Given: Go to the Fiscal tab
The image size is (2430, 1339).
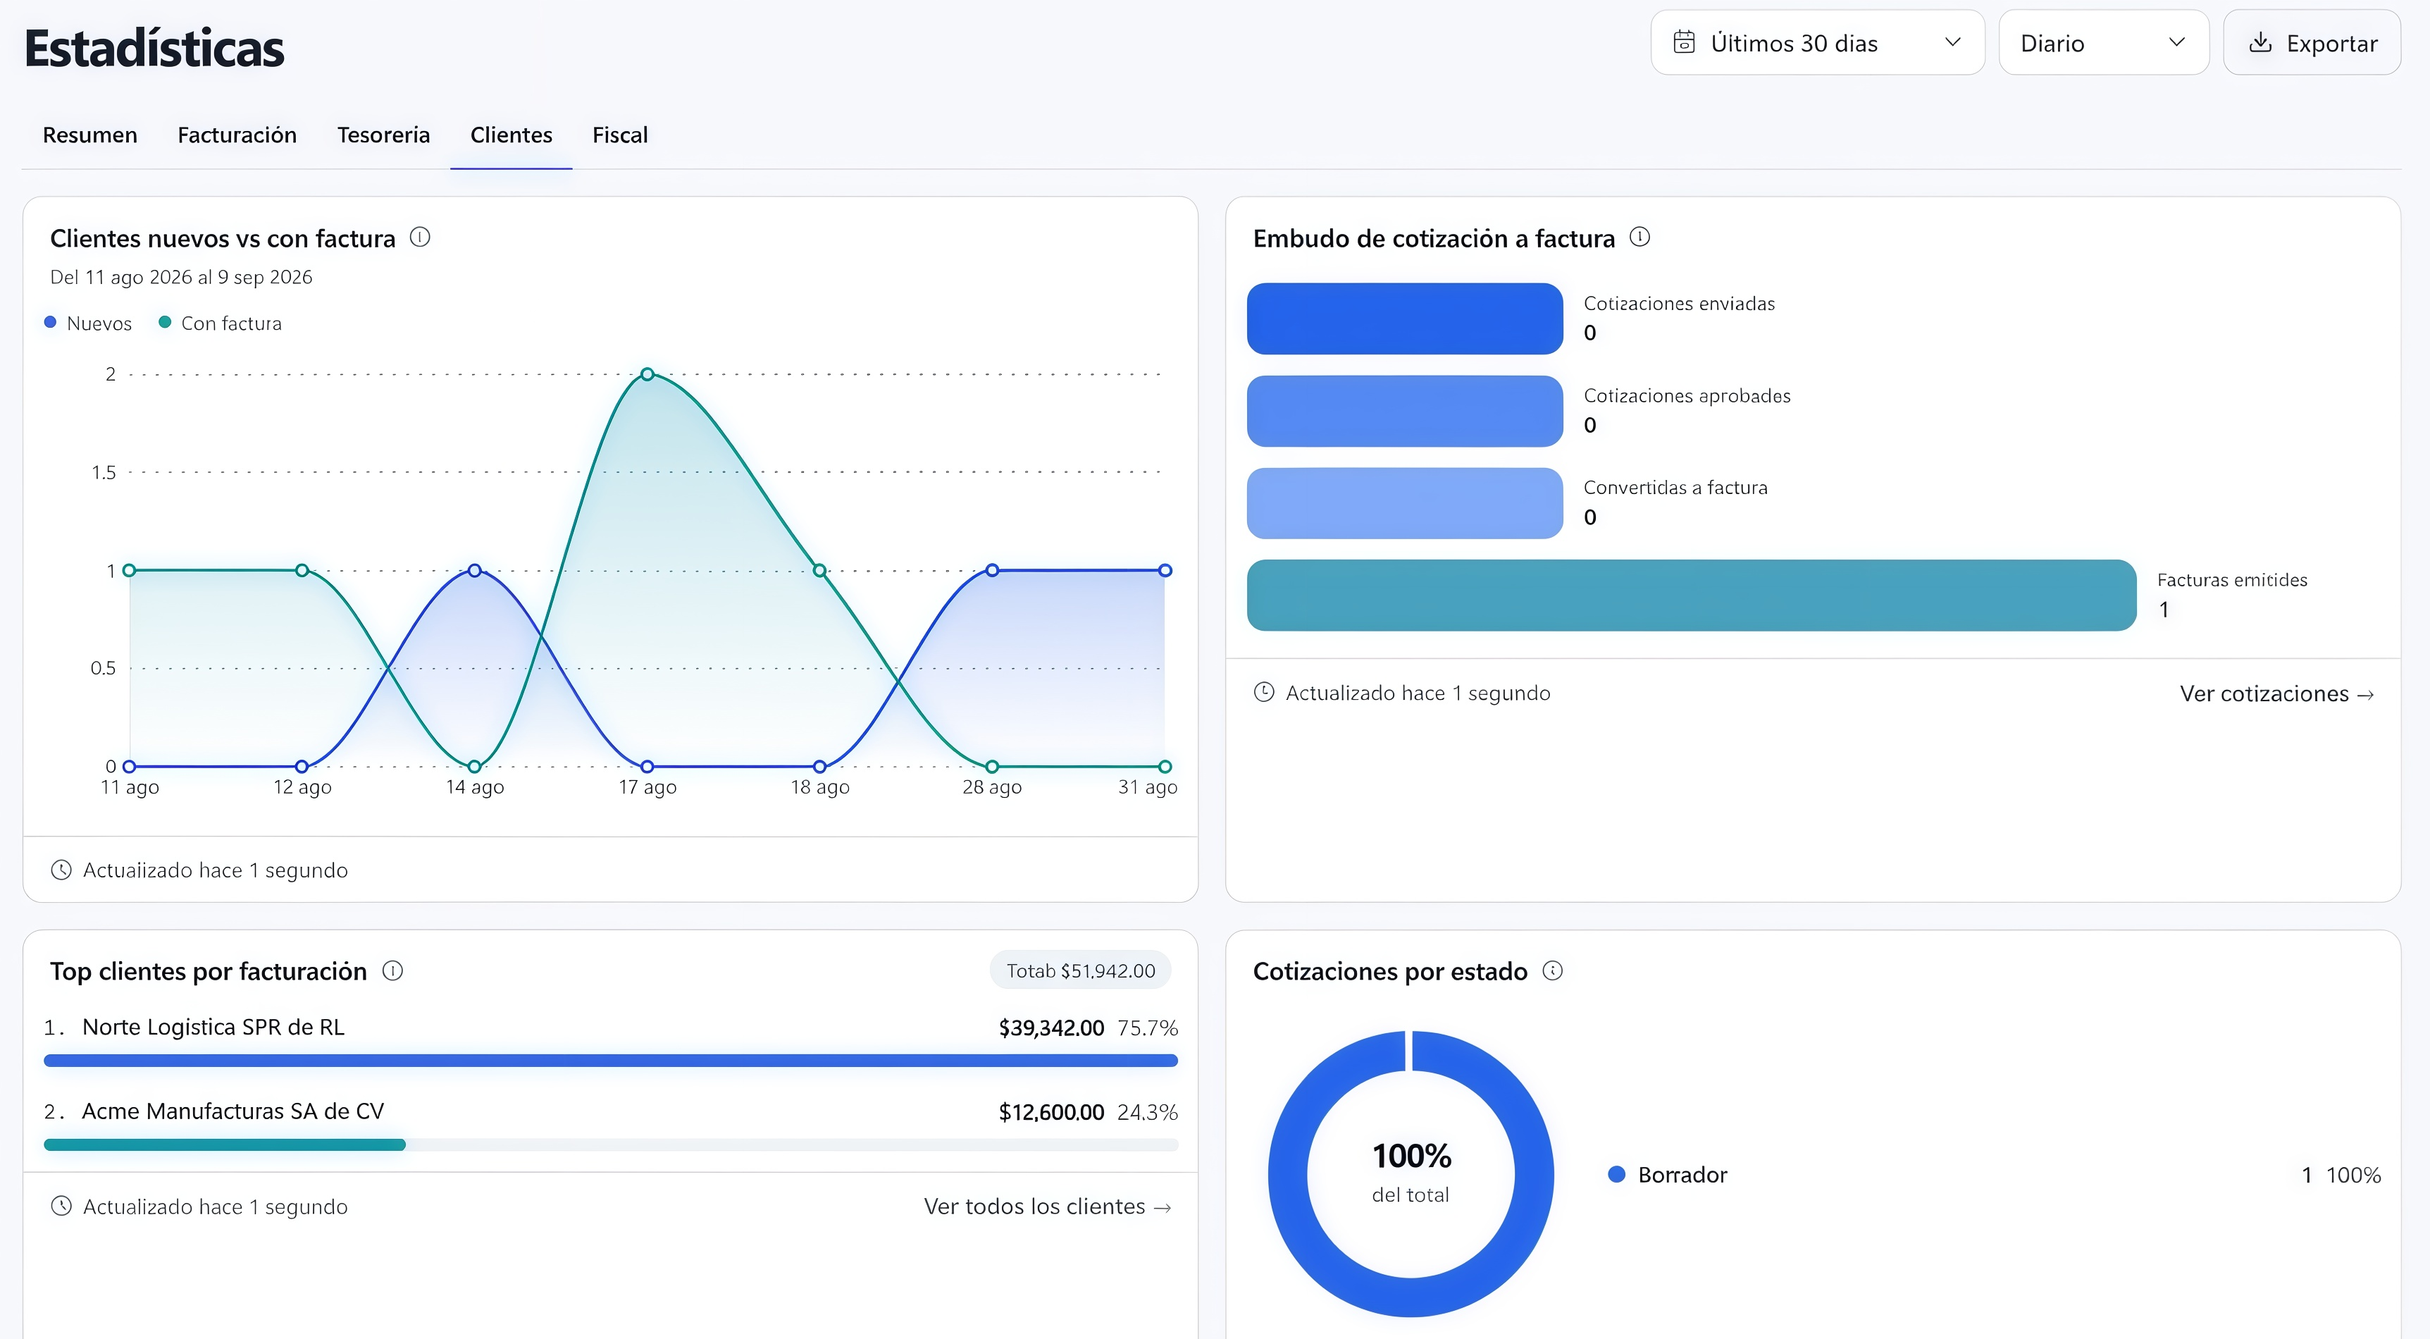Looking at the screenshot, I should click(x=620, y=135).
